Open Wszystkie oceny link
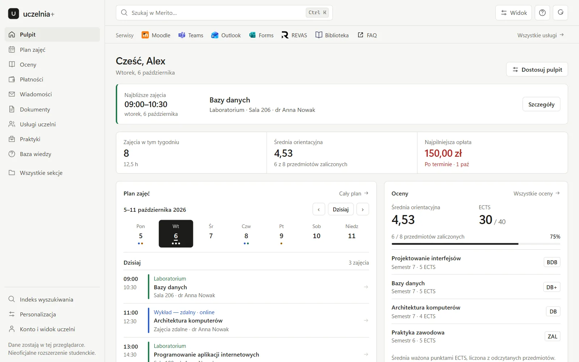This screenshot has height=362, width=579. pos(537,194)
